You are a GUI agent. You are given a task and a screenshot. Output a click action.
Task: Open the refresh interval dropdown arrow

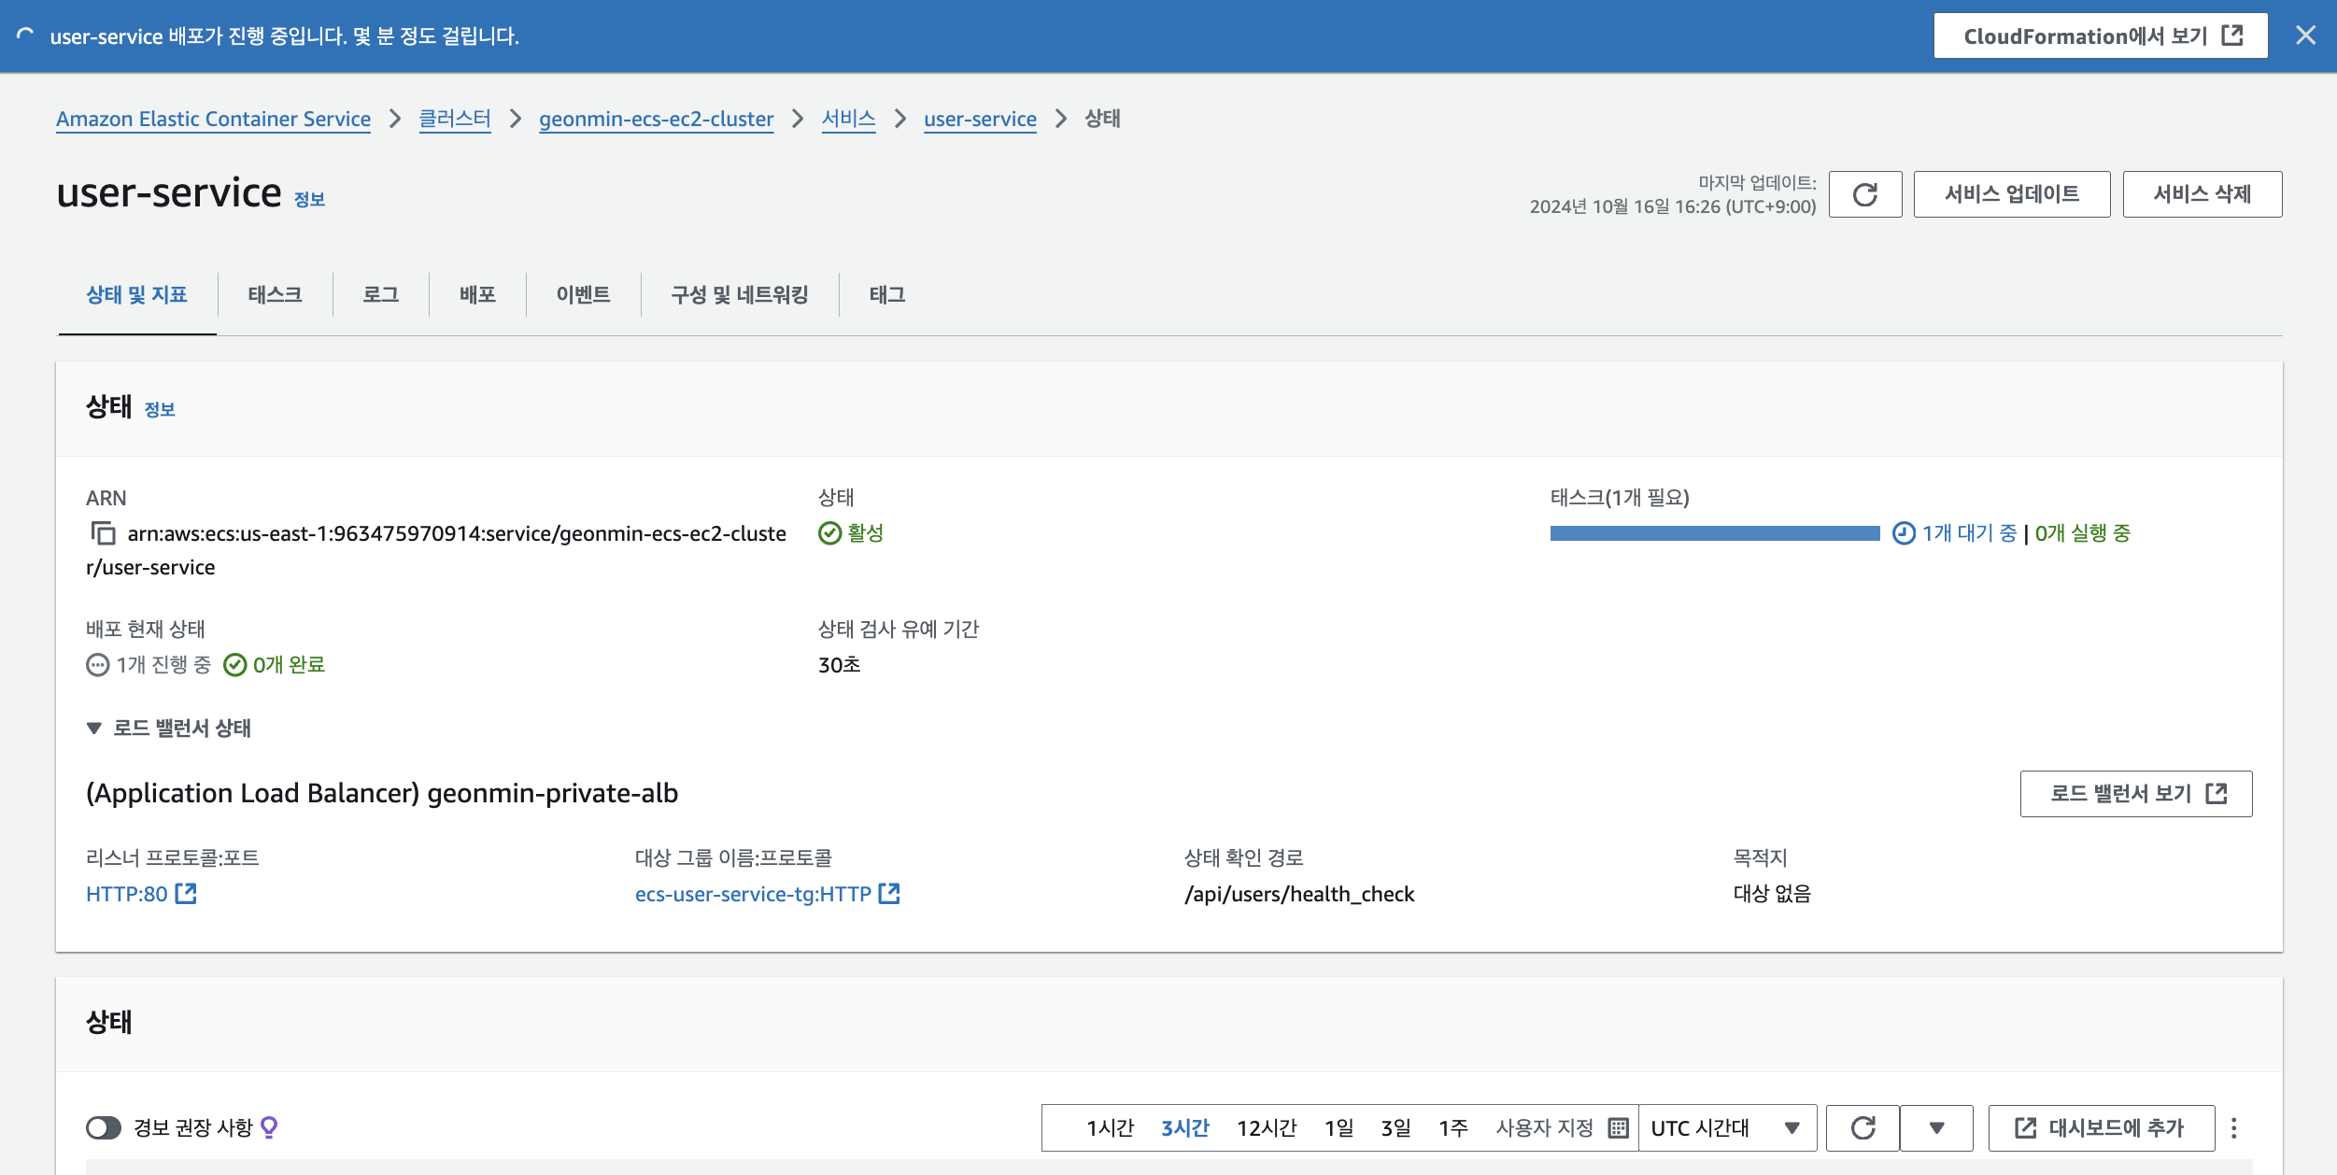(1937, 1128)
